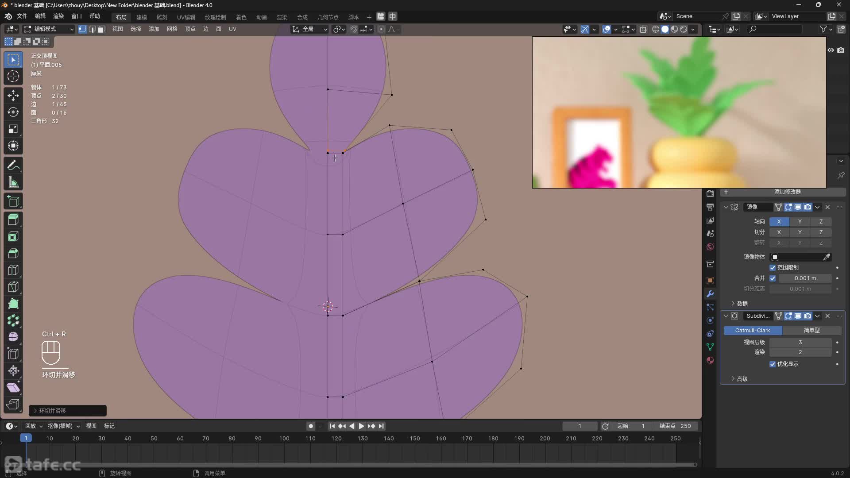Enable mirror axis Z
Screen dimensions: 850x478
(x=821, y=221)
